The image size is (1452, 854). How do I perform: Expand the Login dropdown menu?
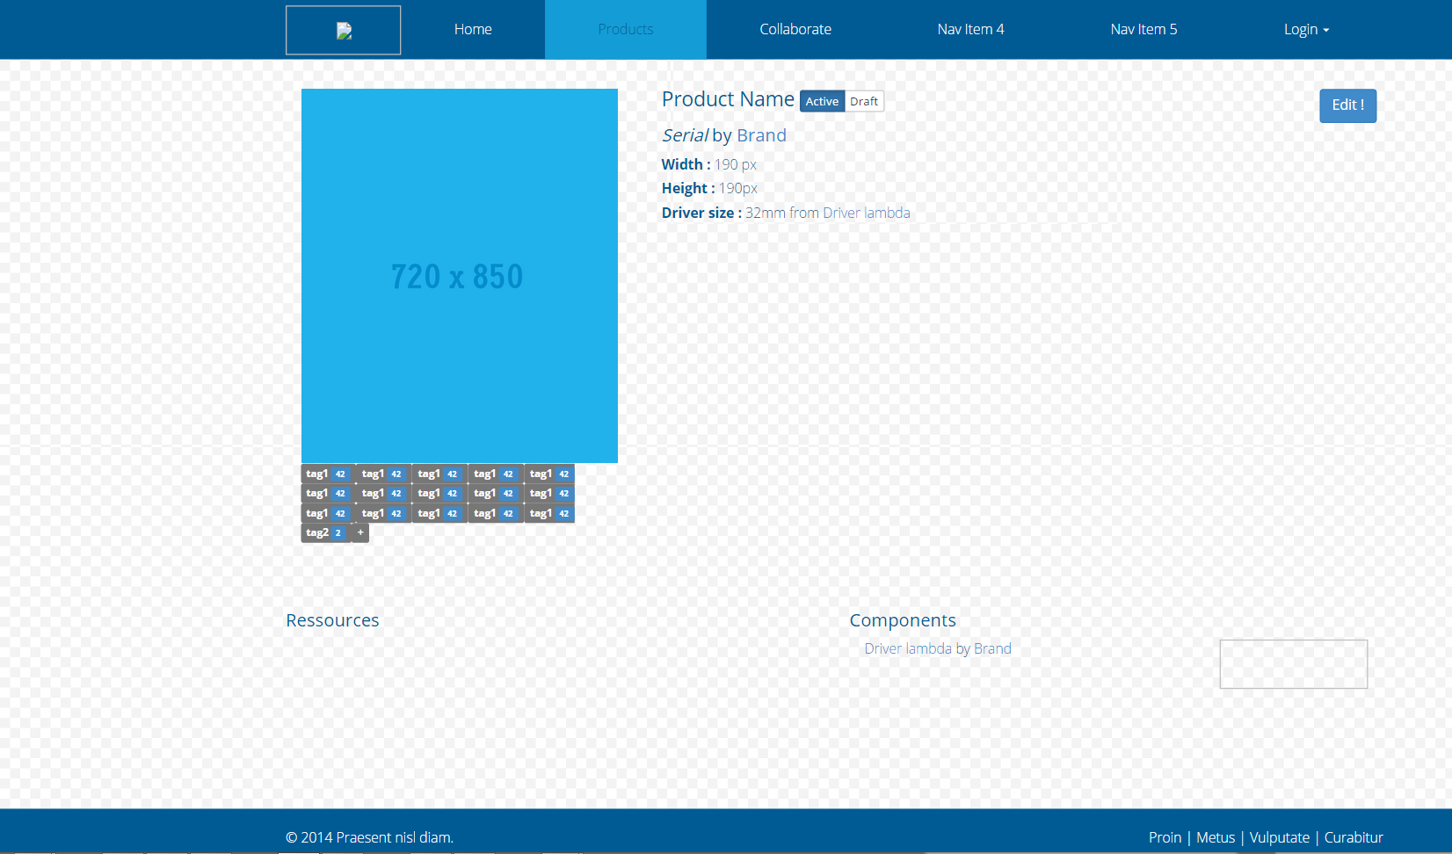pyautogui.click(x=1306, y=30)
